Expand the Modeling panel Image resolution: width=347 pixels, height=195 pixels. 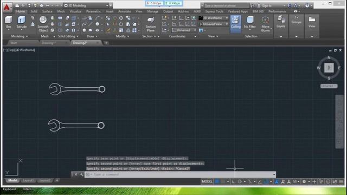[20, 36]
